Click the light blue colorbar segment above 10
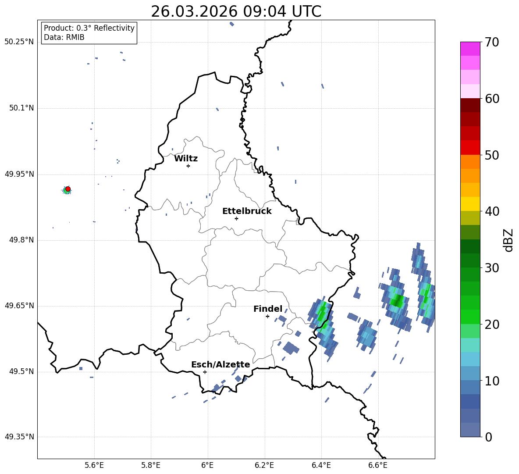The image size is (519, 474). [470, 374]
